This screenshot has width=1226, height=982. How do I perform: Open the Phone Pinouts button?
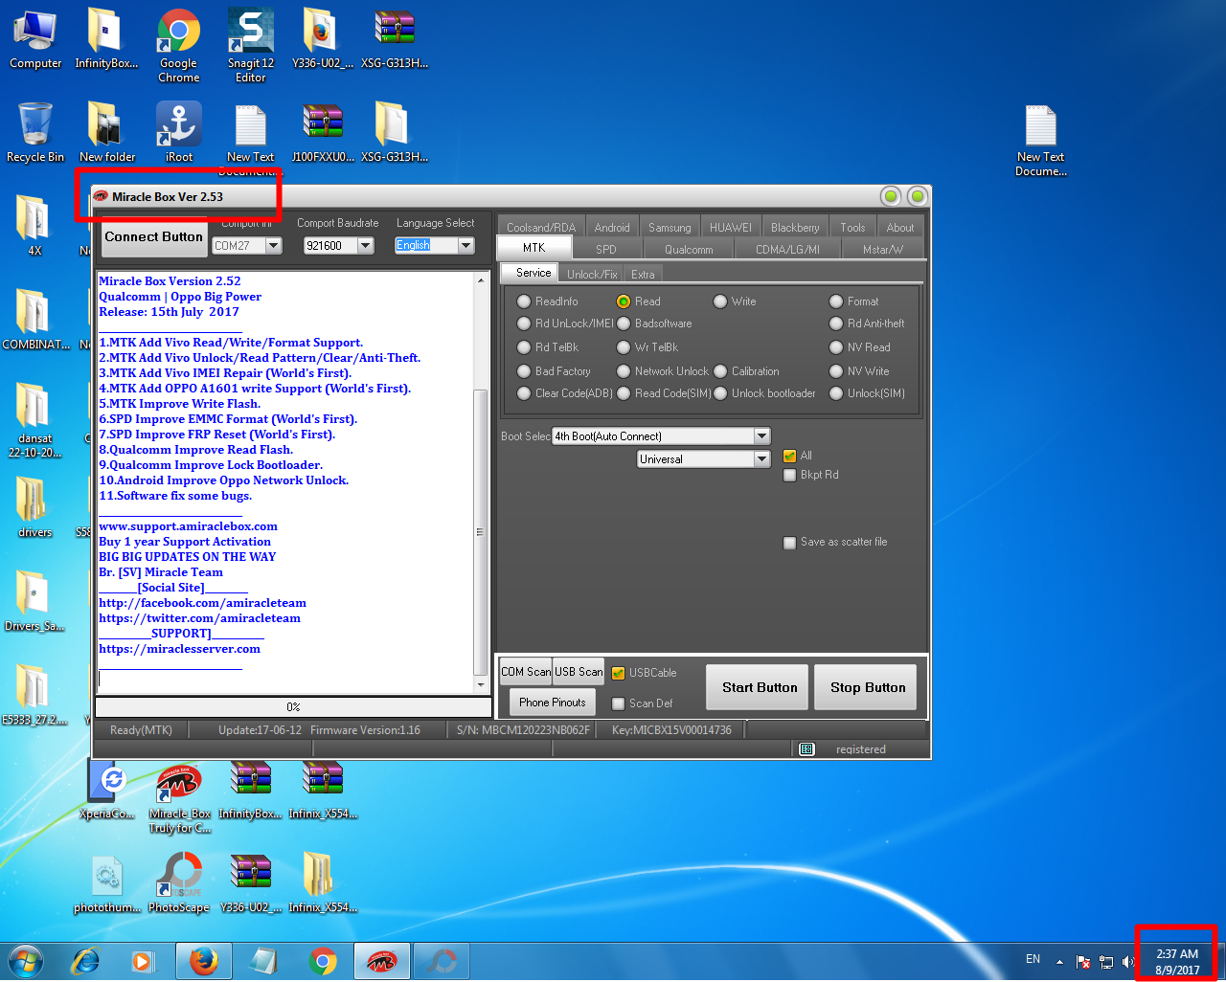coord(553,703)
